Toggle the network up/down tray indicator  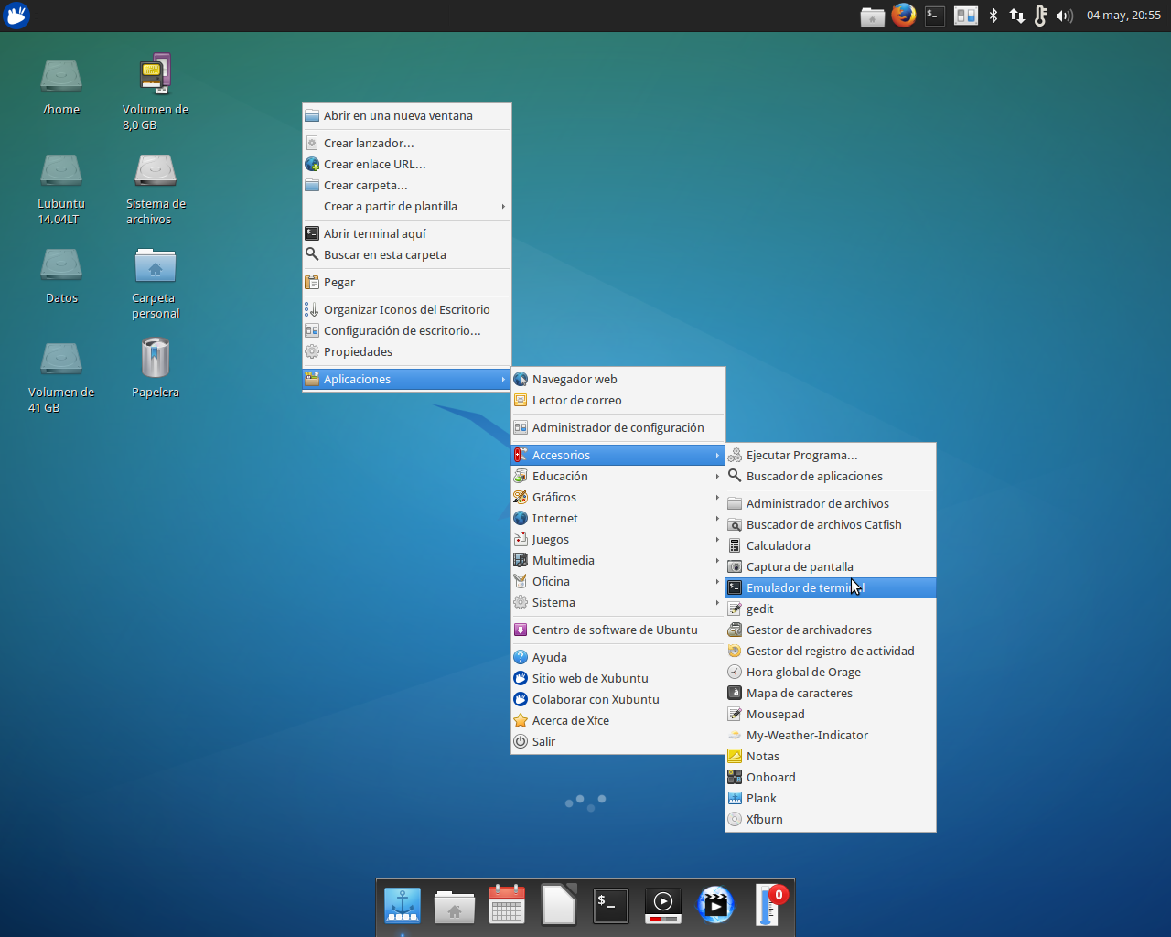point(1016,16)
